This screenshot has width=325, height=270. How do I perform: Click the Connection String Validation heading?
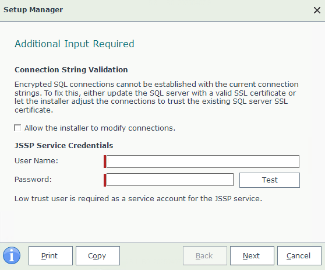(x=71, y=70)
